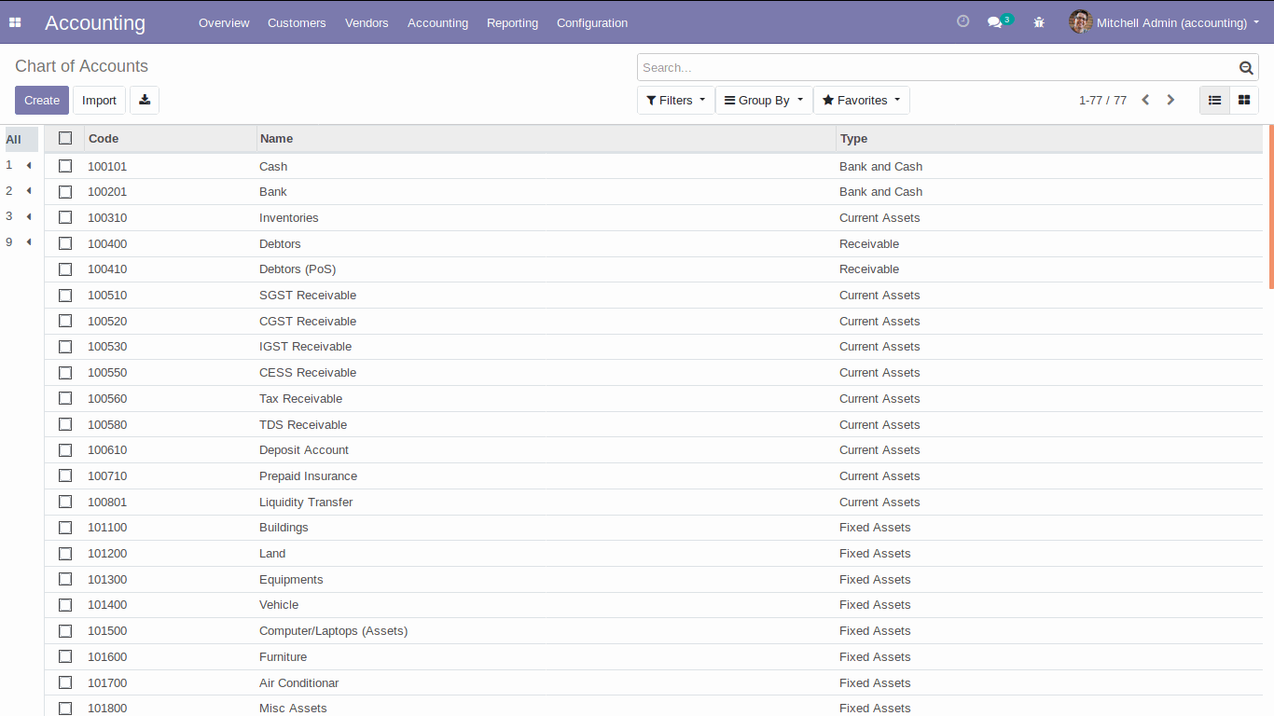The width and height of the screenshot is (1274, 716).
Task: Click the download export icon button
Action: click(145, 100)
